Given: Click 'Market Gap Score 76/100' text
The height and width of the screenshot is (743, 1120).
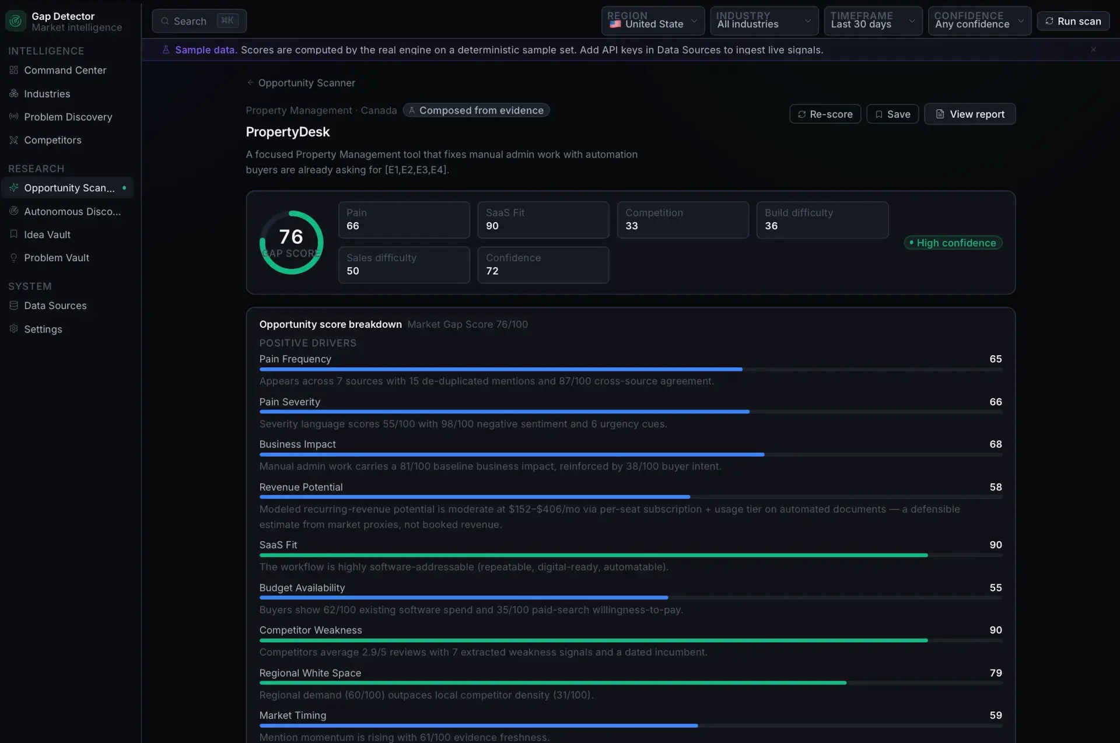Looking at the screenshot, I should (x=467, y=324).
